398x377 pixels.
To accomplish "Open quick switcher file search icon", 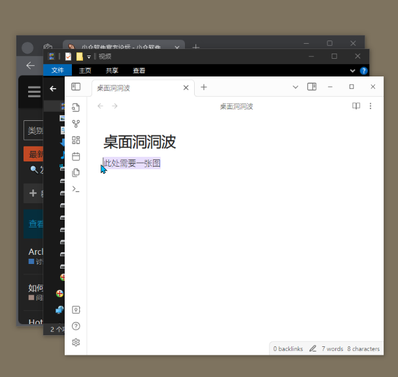I will click(x=76, y=108).
